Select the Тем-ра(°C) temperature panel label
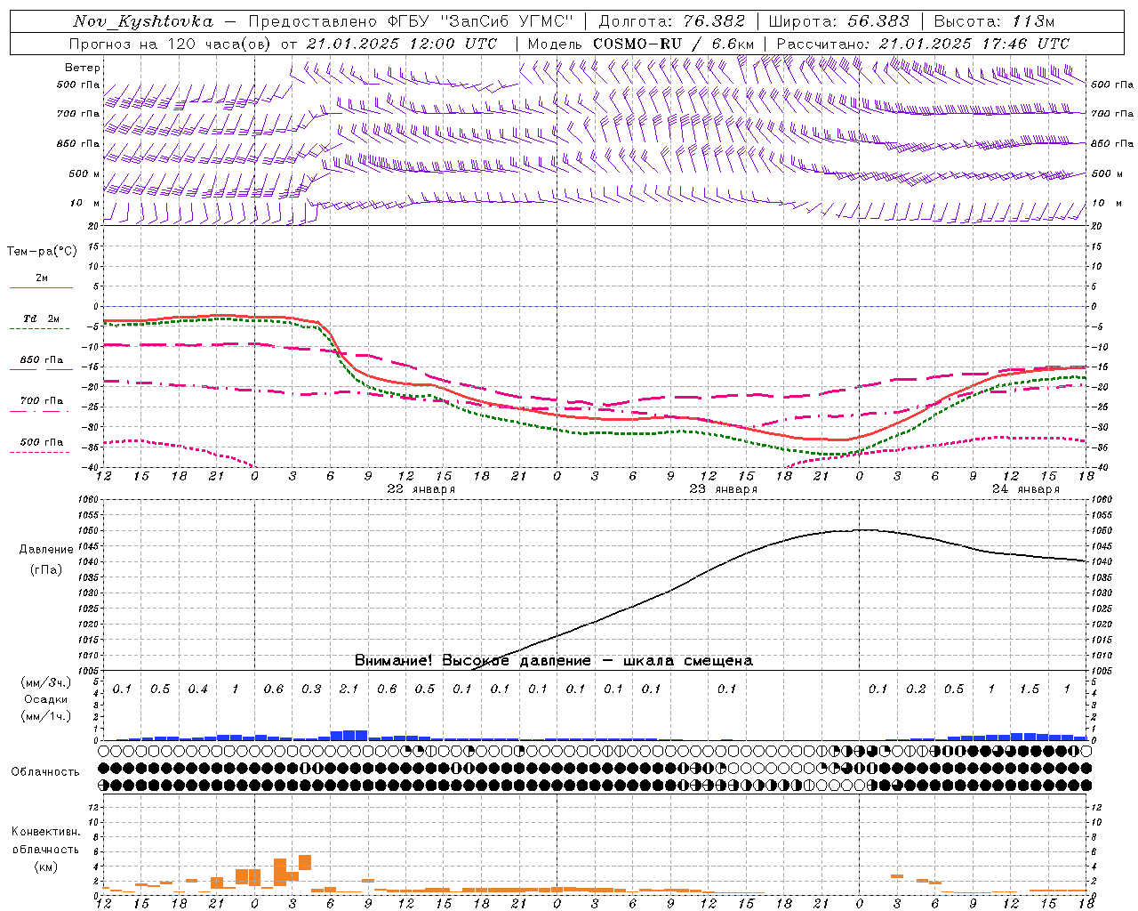Screen dimensions: 1138x911 tap(42, 252)
